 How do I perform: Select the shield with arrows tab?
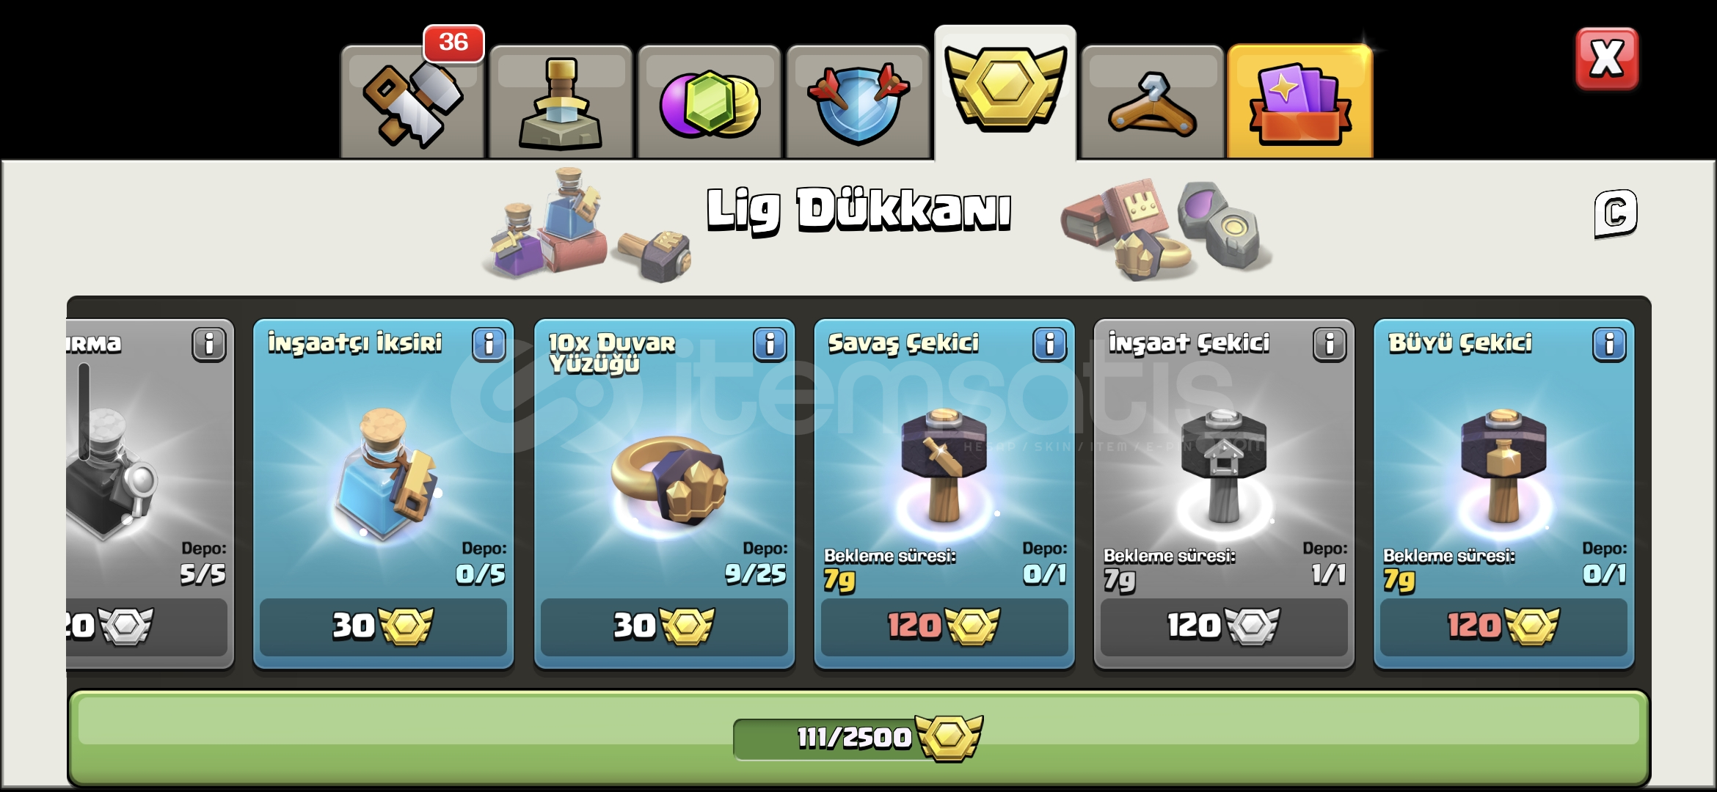tap(858, 103)
